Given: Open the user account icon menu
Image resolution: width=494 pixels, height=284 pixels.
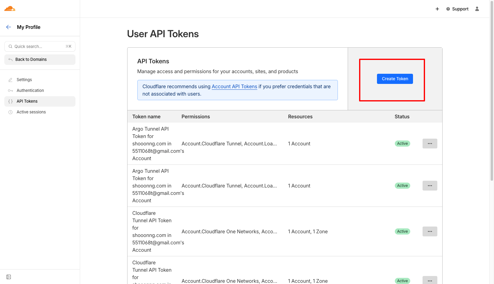Looking at the screenshot, I should [477, 9].
